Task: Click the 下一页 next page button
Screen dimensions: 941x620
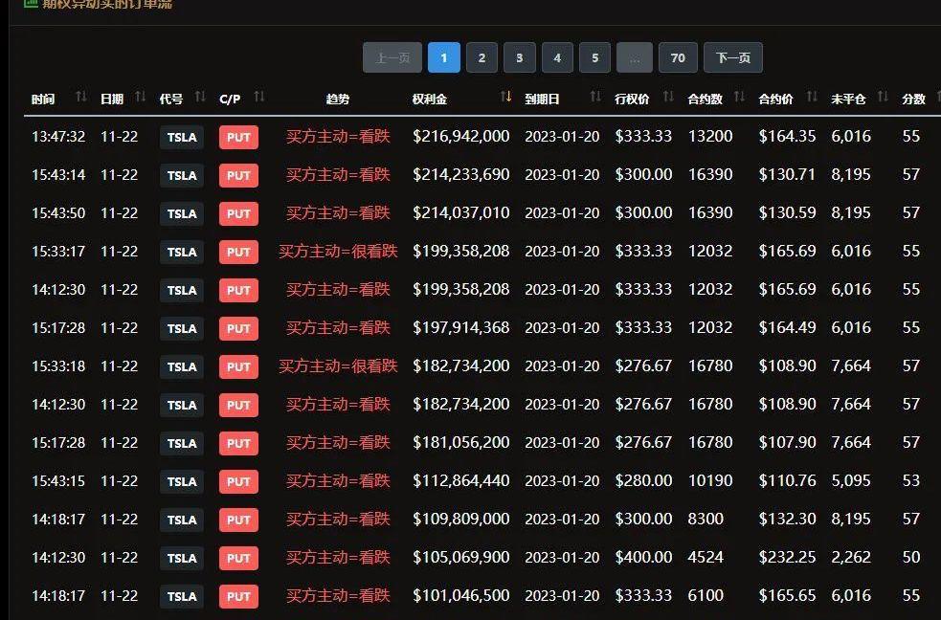Action: click(x=732, y=58)
